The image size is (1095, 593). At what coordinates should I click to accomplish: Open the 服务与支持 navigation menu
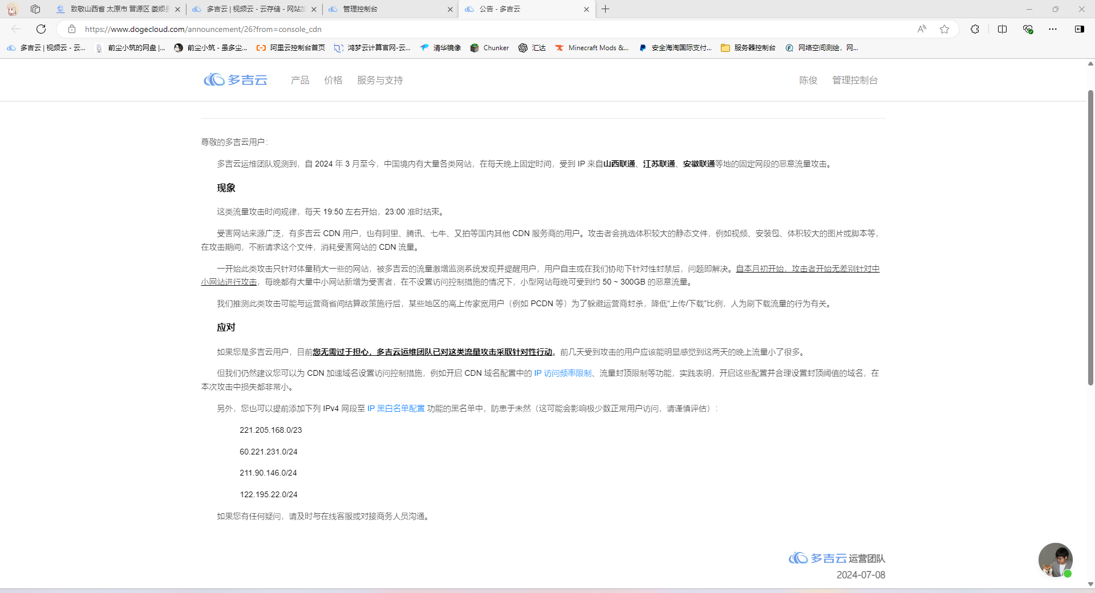380,80
